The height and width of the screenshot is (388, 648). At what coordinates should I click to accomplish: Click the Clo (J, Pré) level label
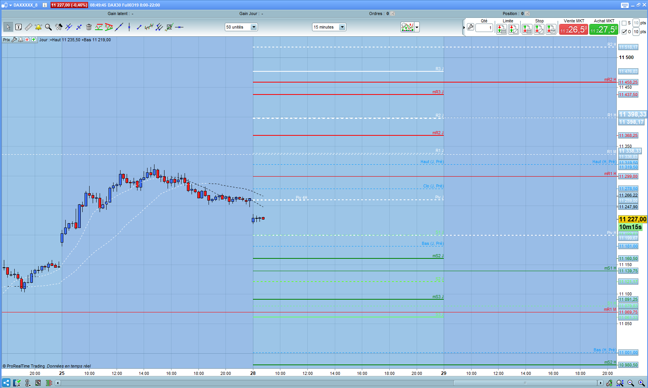click(x=433, y=186)
